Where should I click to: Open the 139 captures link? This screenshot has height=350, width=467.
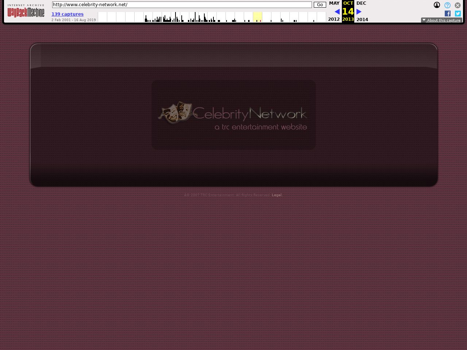click(x=67, y=14)
